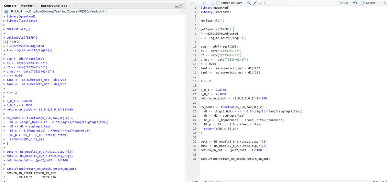
Task: Click the forward navigation arrow in editor toolbar
Action: pos(196,3)
